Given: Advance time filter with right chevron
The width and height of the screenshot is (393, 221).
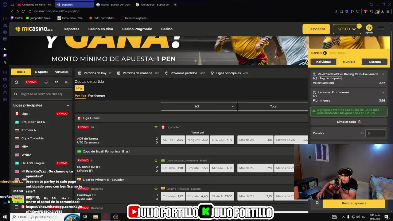Looking at the screenshot, I should tap(68, 198).
